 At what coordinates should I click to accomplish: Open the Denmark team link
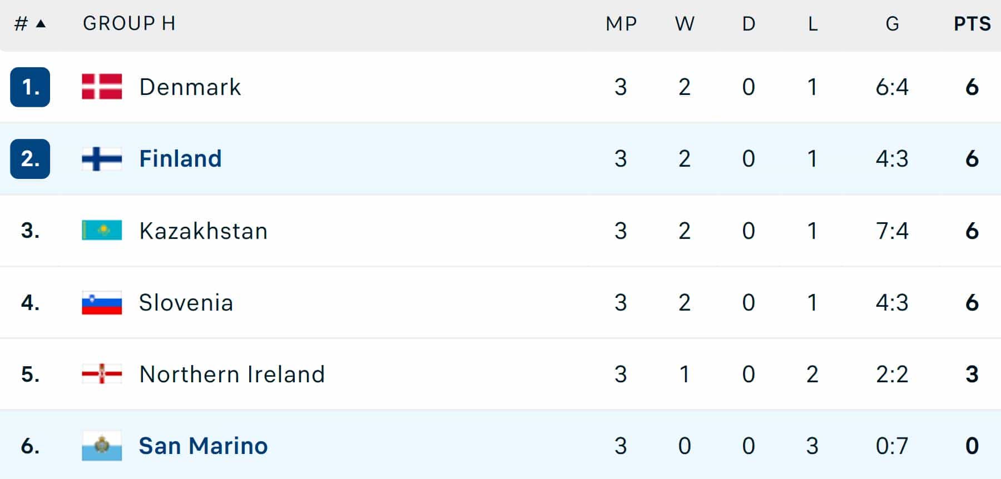(190, 87)
